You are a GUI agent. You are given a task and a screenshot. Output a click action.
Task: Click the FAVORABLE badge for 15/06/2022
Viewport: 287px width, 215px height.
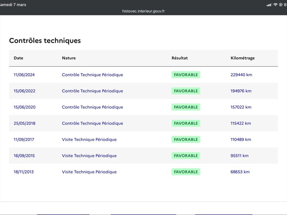click(x=185, y=91)
